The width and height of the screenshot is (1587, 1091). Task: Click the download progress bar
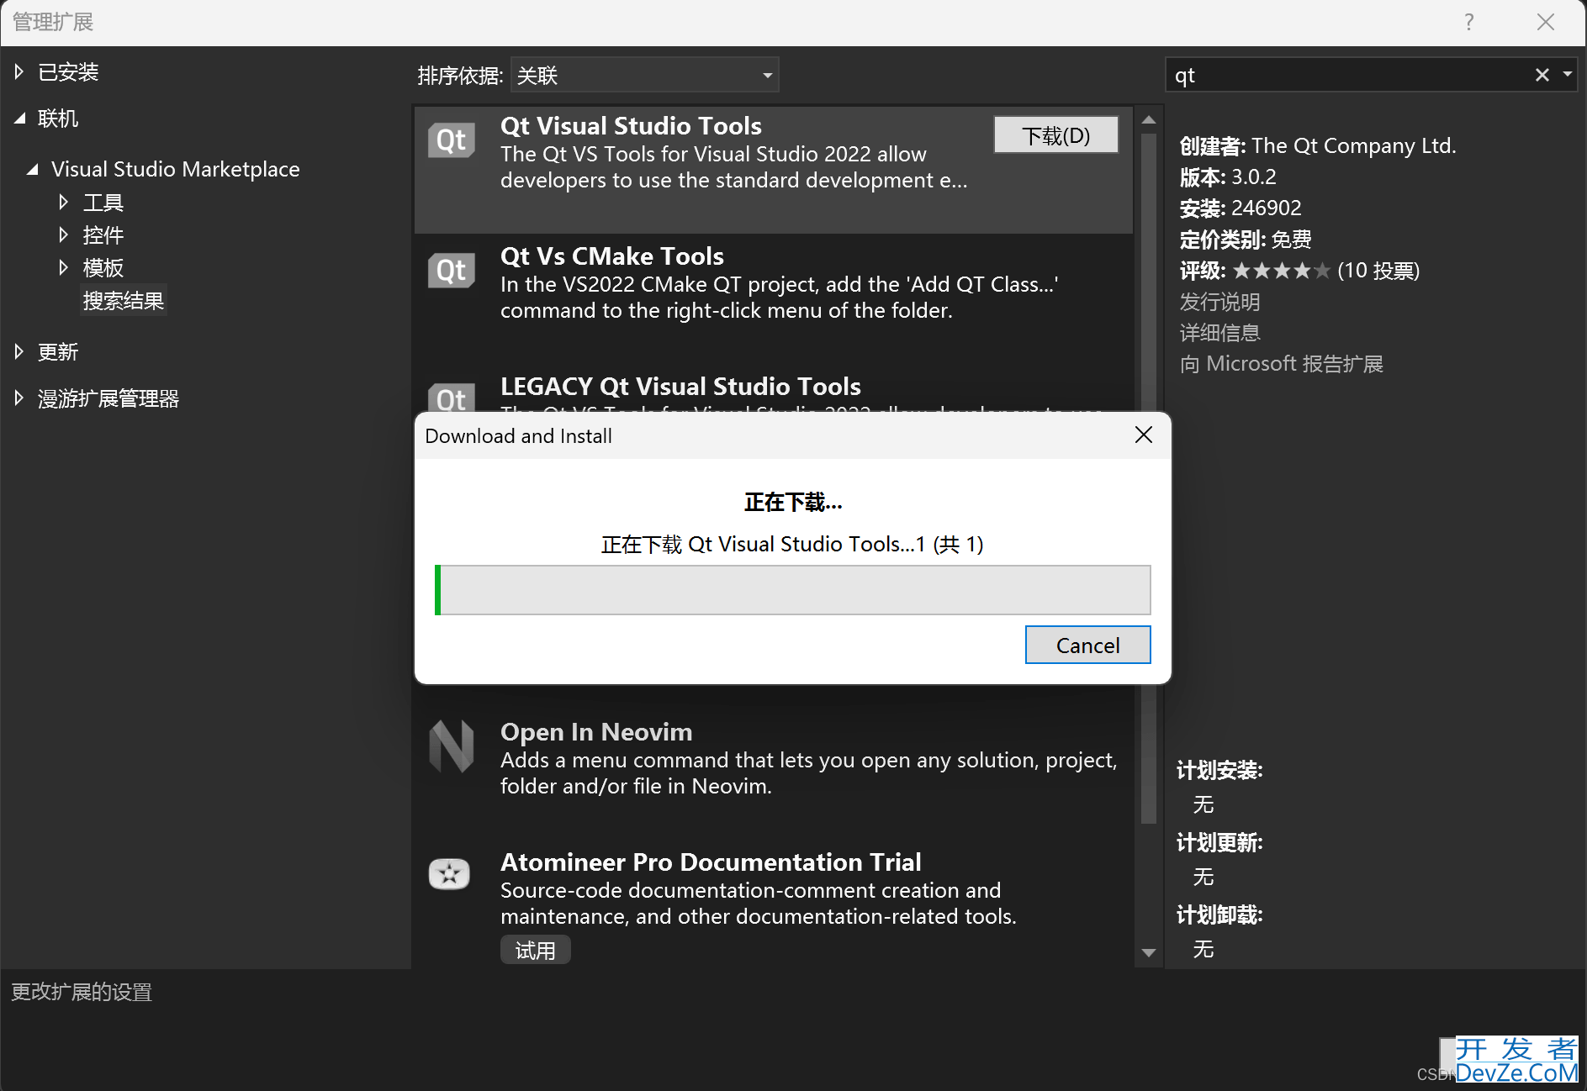(x=792, y=590)
